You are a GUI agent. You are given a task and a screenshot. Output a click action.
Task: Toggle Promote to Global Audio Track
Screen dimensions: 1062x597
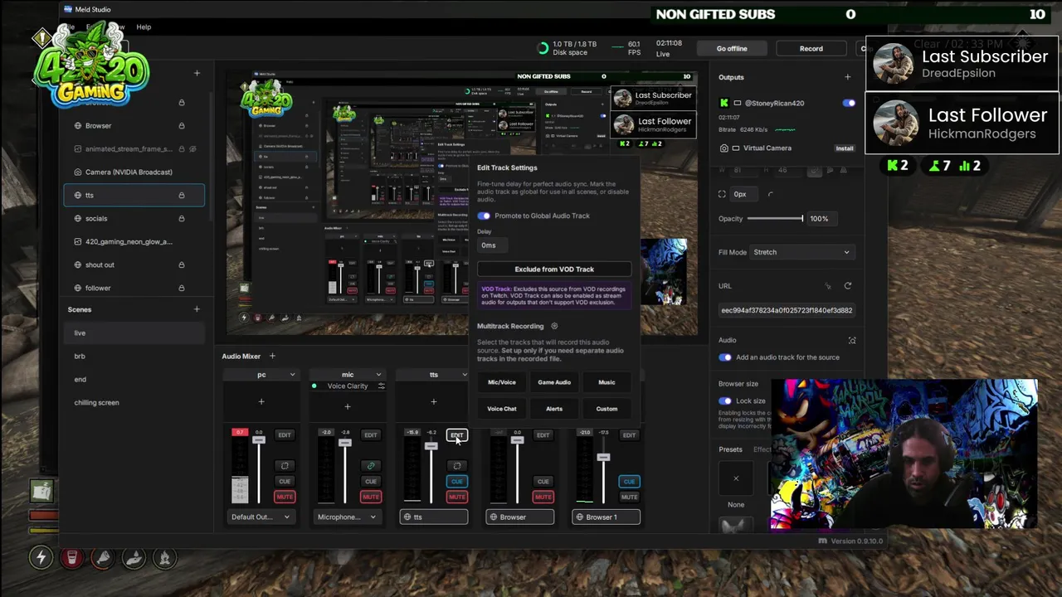tap(484, 216)
